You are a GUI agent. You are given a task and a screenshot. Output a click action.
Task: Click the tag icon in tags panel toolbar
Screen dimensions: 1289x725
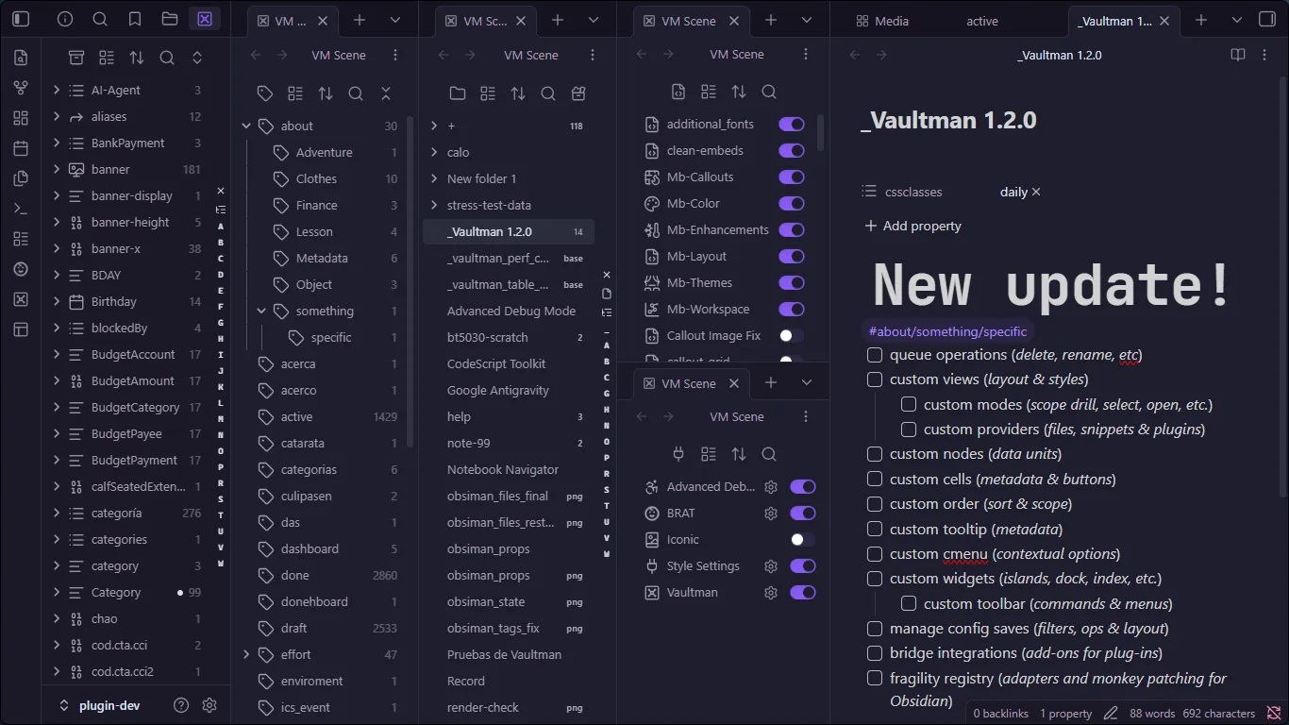coord(265,93)
